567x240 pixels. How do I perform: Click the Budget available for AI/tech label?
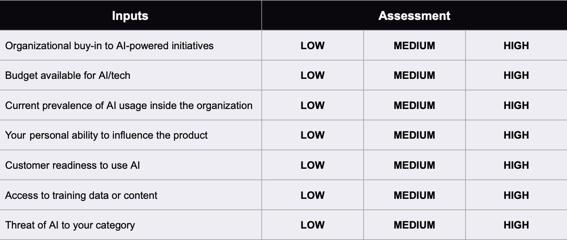(68, 75)
